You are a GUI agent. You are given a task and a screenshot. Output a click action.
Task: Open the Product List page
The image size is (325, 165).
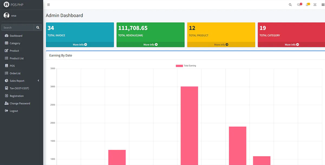coord(17,58)
